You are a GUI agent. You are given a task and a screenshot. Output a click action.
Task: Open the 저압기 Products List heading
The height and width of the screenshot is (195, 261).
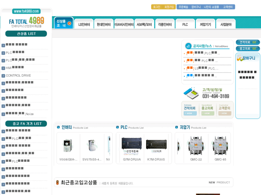coord(193,127)
